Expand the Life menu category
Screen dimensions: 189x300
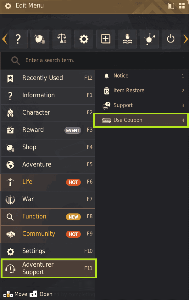coord(47,182)
